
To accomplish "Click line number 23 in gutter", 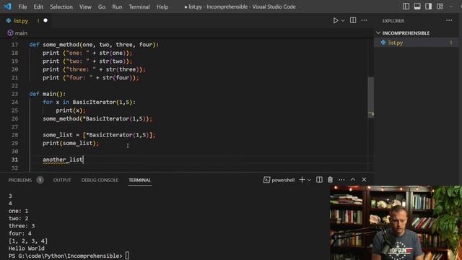I will pos(14,94).
